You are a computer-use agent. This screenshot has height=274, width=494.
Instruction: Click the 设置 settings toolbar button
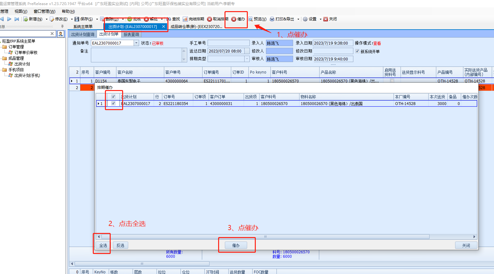point(310,19)
